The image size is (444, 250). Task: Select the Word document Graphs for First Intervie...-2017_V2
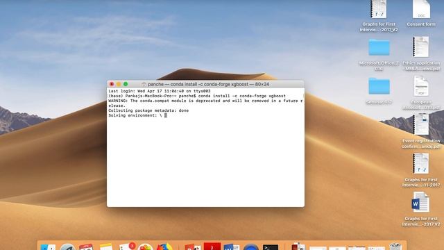point(421,202)
